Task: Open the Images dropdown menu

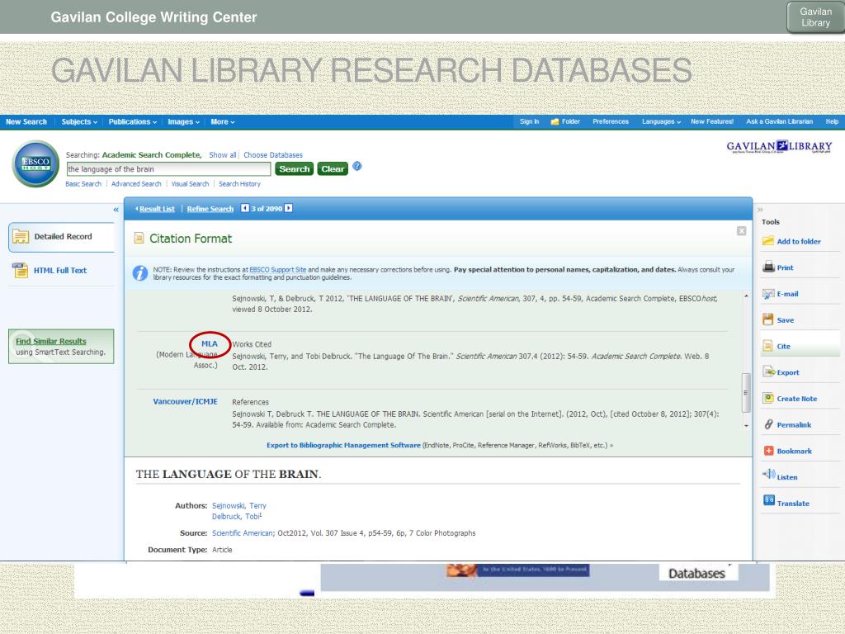Action: (x=183, y=122)
